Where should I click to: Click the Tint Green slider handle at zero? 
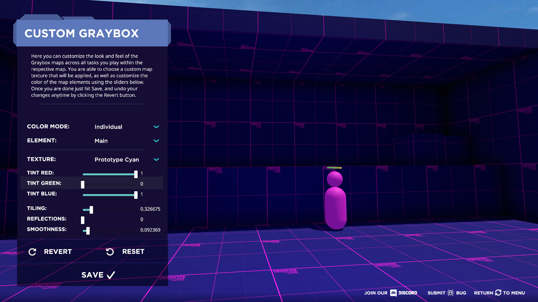83,185
